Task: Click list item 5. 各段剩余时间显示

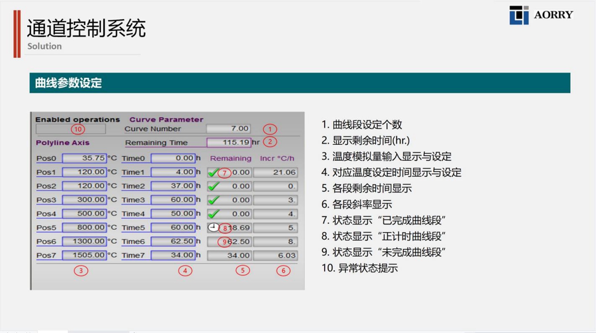Action: pyautogui.click(x=367, y=189)
